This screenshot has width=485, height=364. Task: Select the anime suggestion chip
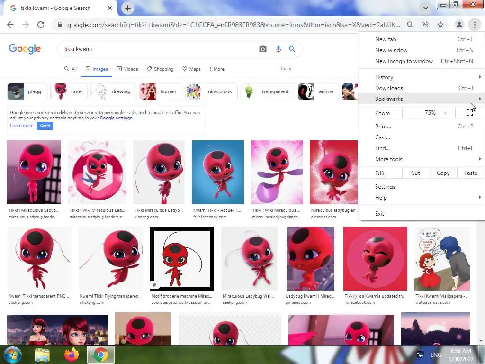pos(318,91)
